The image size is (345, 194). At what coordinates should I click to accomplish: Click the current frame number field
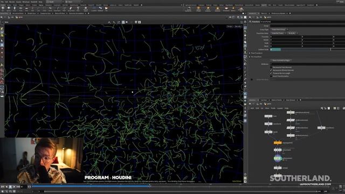coord(23,187)
